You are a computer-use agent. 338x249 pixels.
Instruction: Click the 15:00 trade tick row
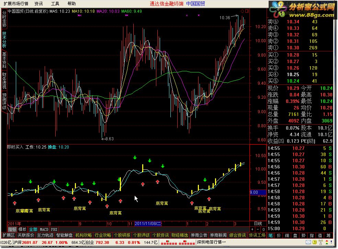tap(300, 228)
